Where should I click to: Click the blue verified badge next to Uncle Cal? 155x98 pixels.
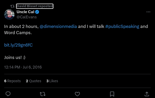tap(37, 12)
